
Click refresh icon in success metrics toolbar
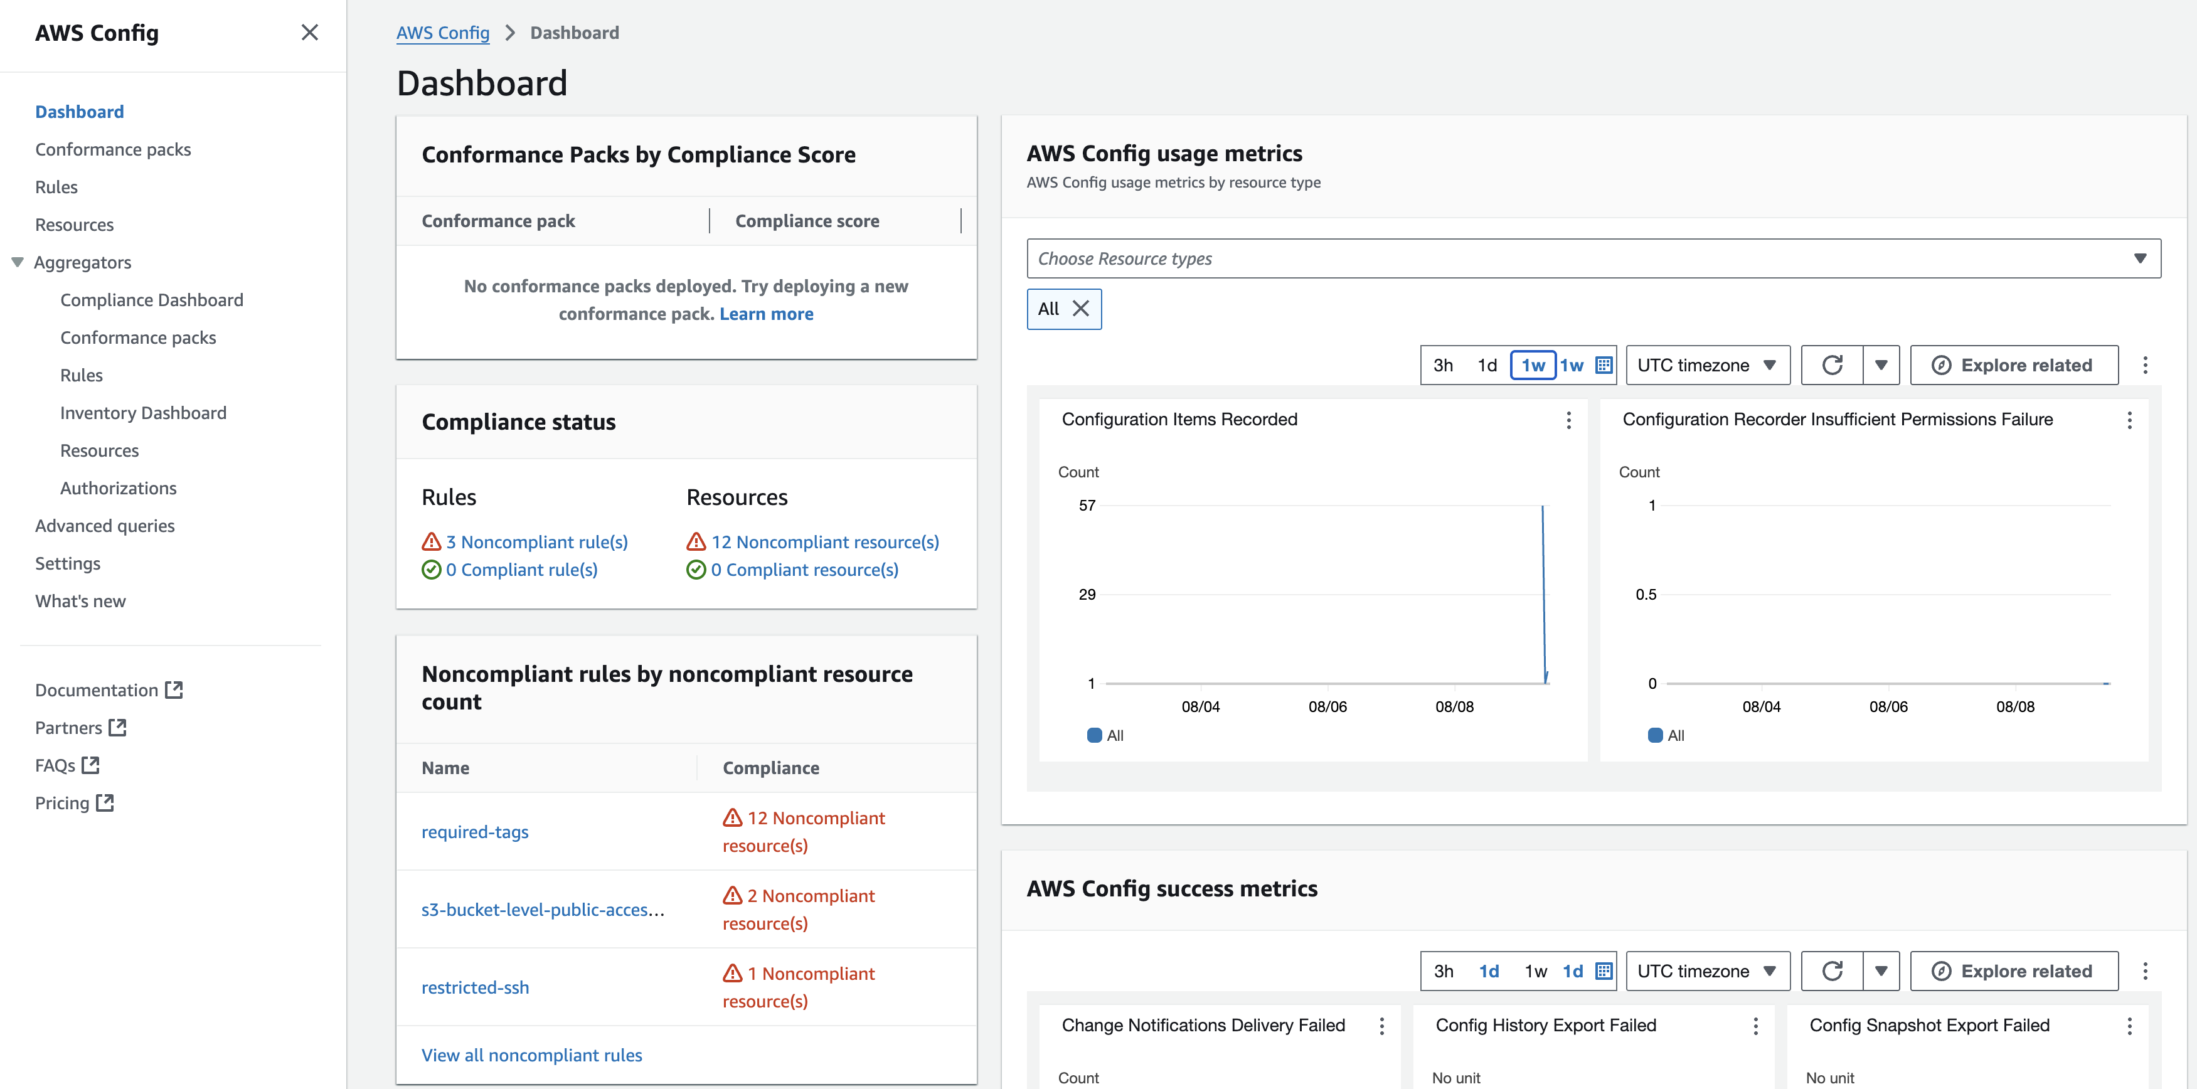[1832, 971]
